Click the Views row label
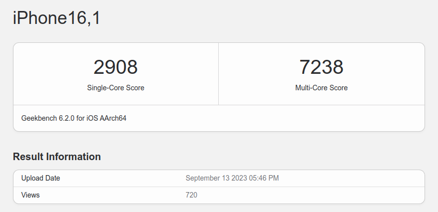This screenshot has width=438, height=212. tap(30, 195)
